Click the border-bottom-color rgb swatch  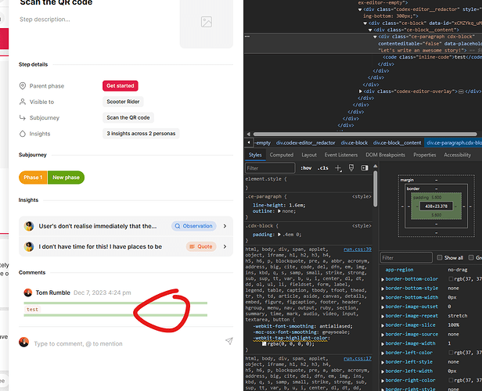(x=451, y=279)
